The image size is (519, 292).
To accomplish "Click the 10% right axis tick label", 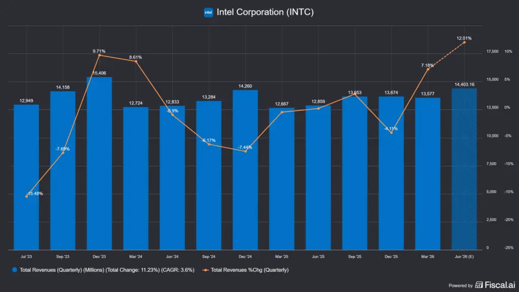I will coord(508,51).
